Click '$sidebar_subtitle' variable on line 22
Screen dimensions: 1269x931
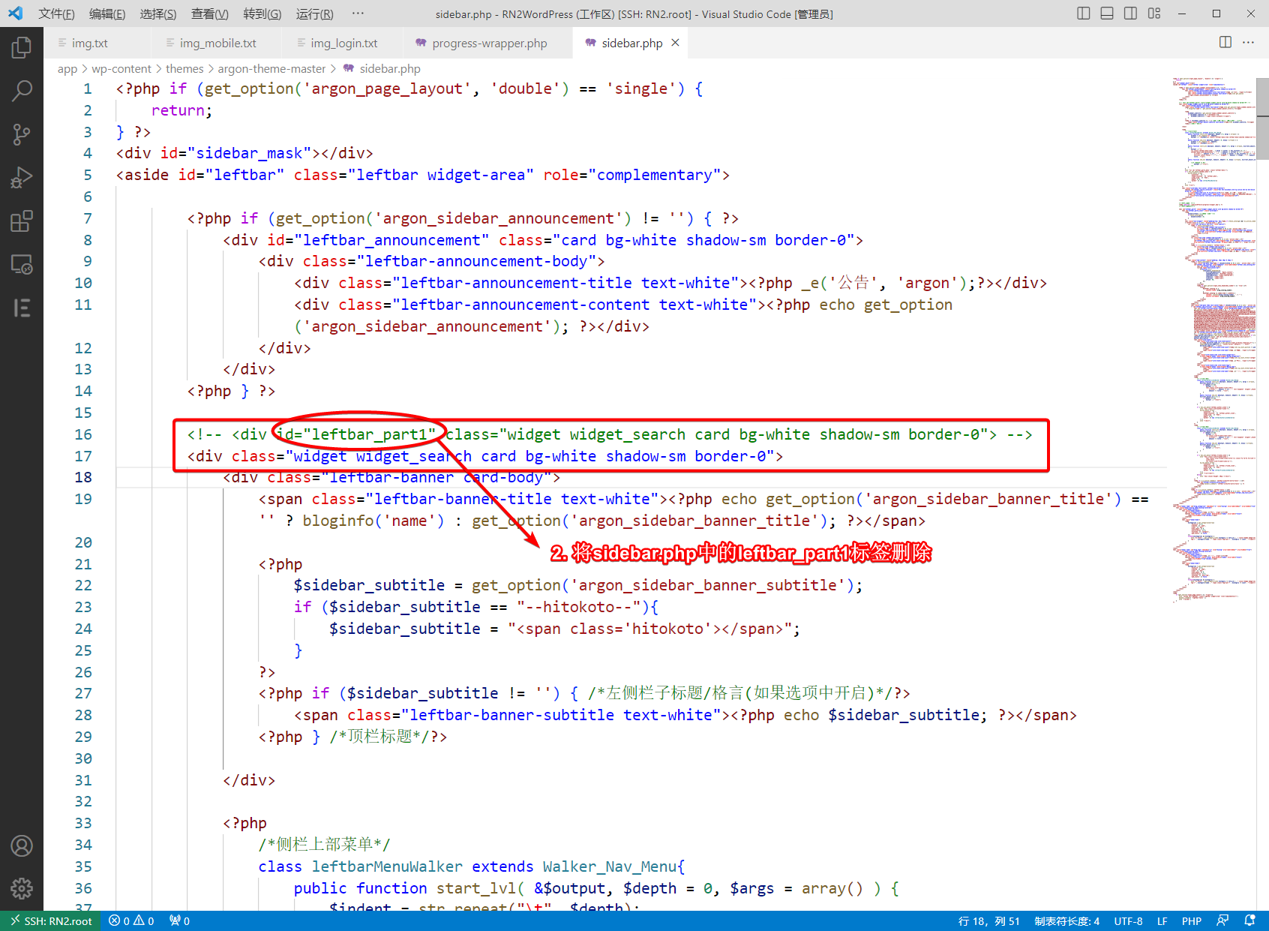(369, 585)
